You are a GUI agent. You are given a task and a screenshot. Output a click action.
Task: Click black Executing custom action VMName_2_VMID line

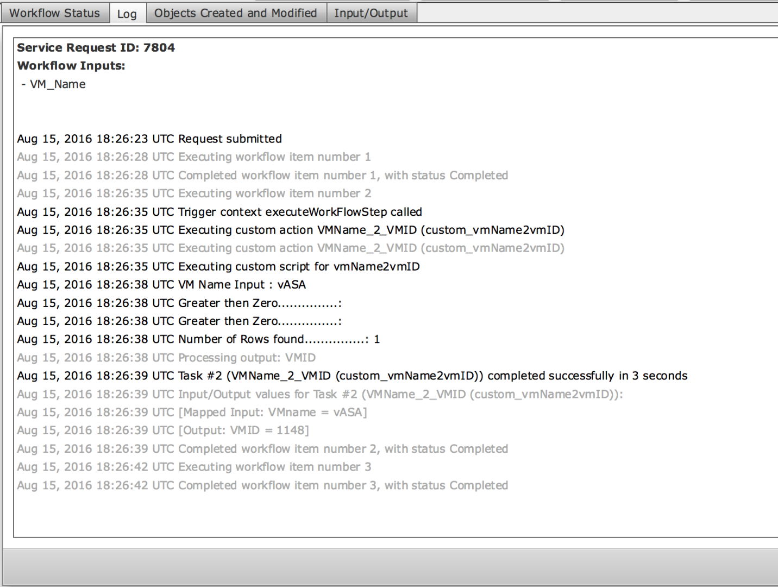point(291,230)
